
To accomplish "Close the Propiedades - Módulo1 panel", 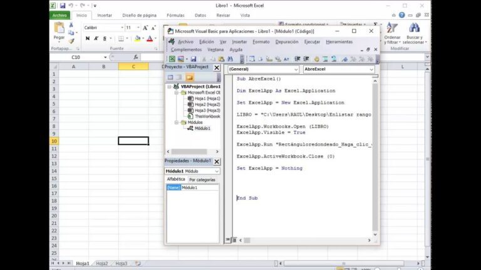I will (x=217, y=161).
